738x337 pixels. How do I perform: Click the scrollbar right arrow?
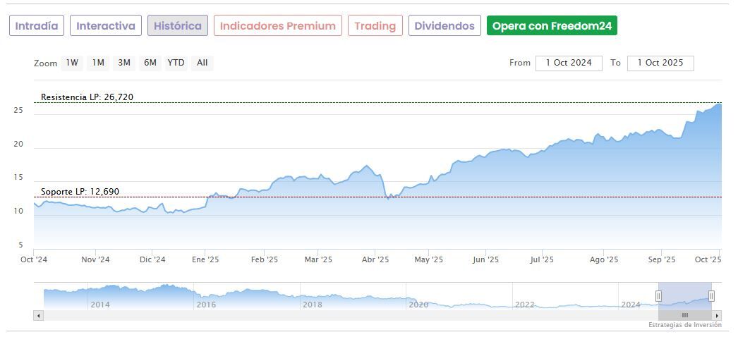[x=717, y=315]
